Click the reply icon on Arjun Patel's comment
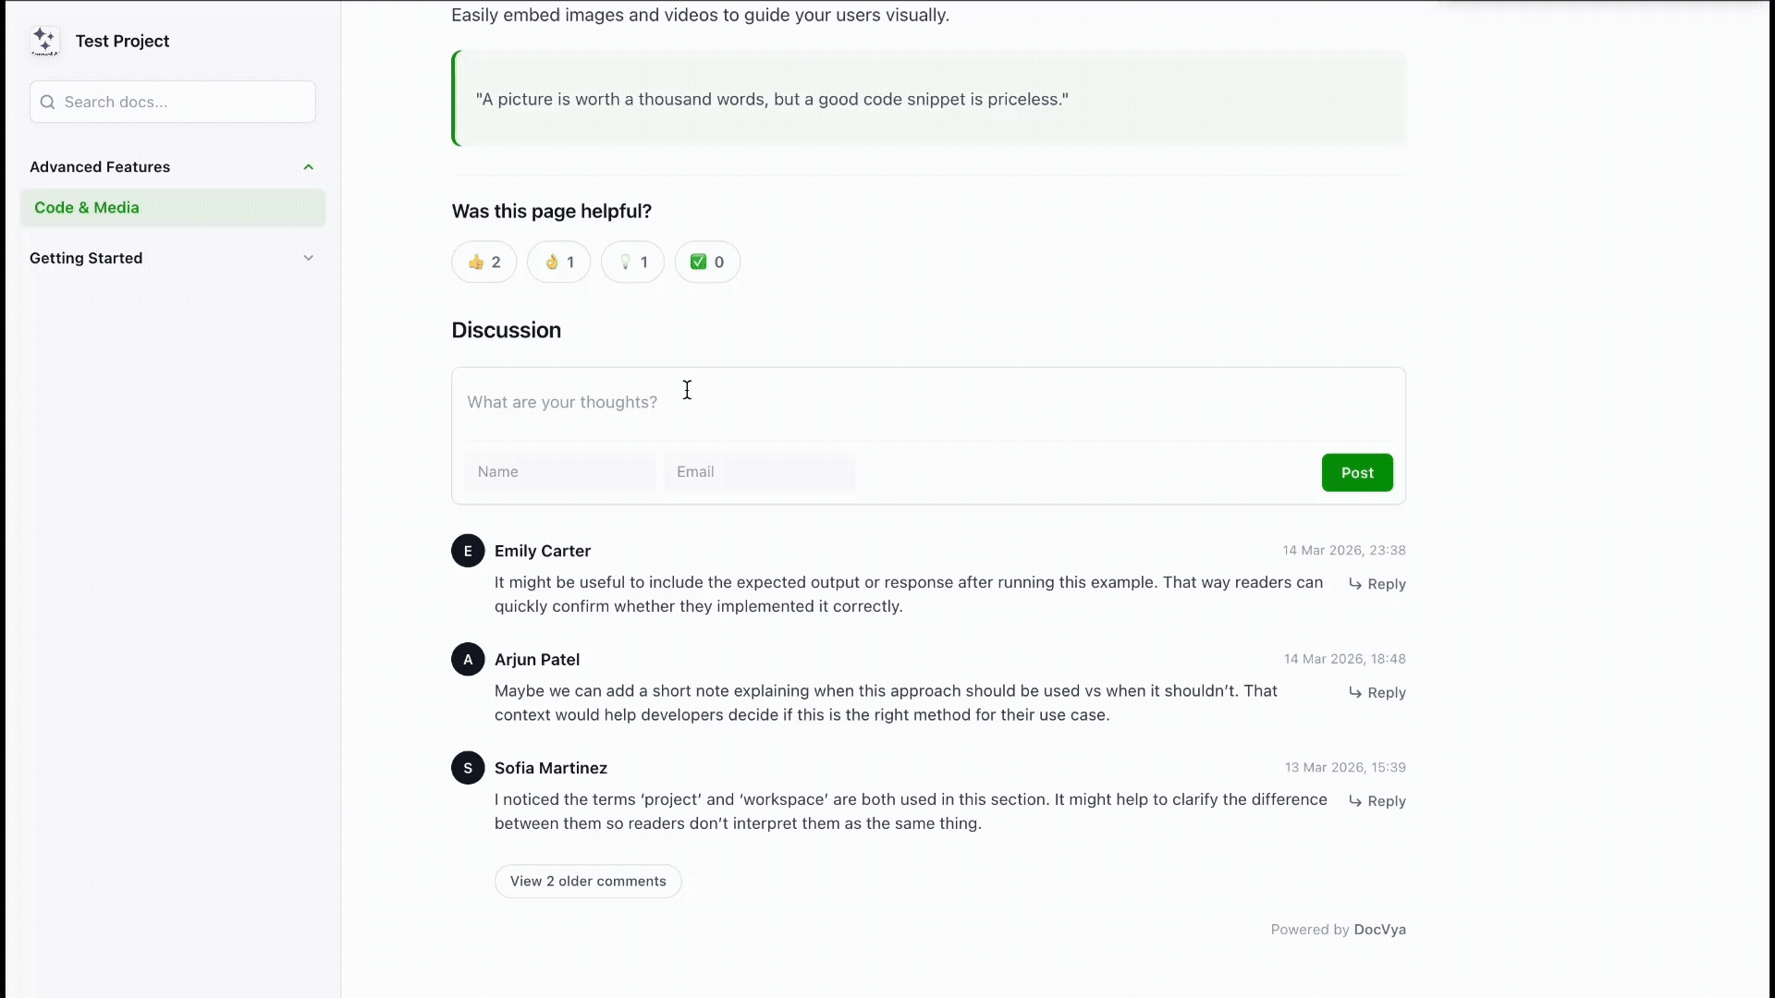Image resolution: width=1775 pixels, height=998 pixels. [x=1356, y=693]
